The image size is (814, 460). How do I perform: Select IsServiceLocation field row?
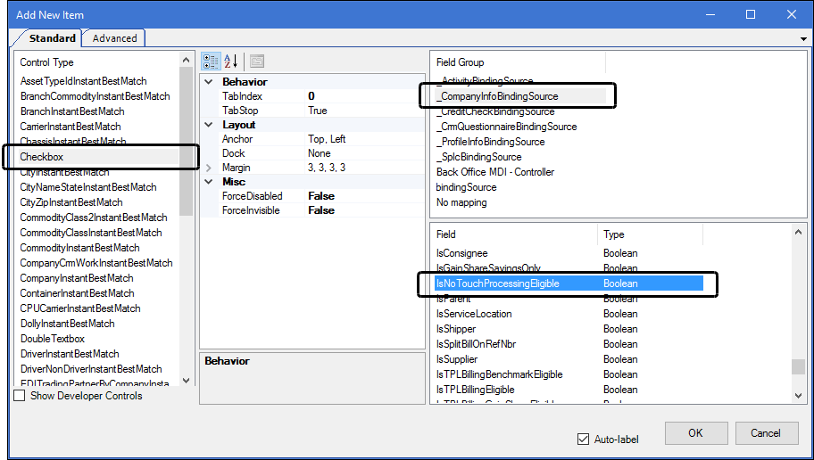coord(569,314)
